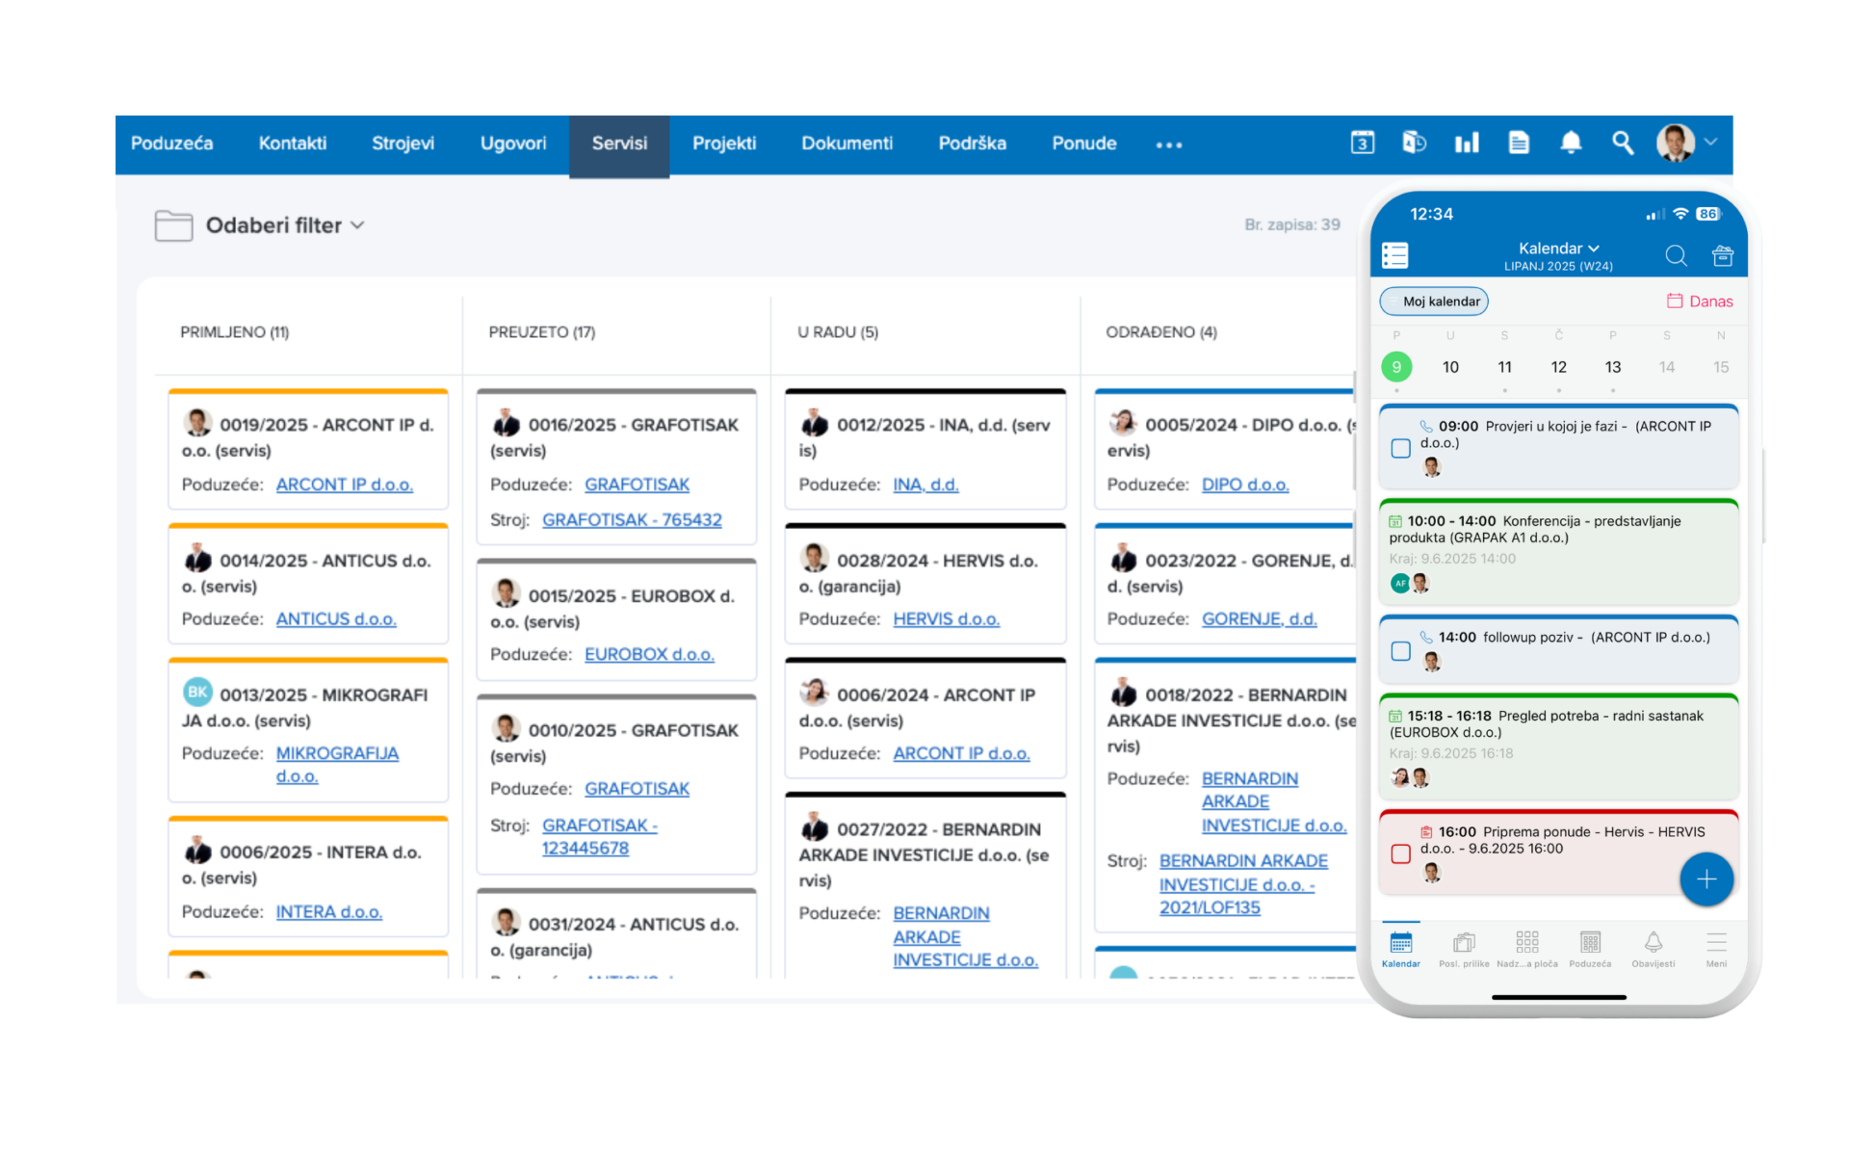Open the more options ellipsis in navigation
Viewport: 1849px width, 1154px height.
[1169, 144]
